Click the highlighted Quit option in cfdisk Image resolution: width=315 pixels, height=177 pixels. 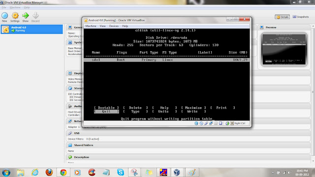(x=106, y=112)
